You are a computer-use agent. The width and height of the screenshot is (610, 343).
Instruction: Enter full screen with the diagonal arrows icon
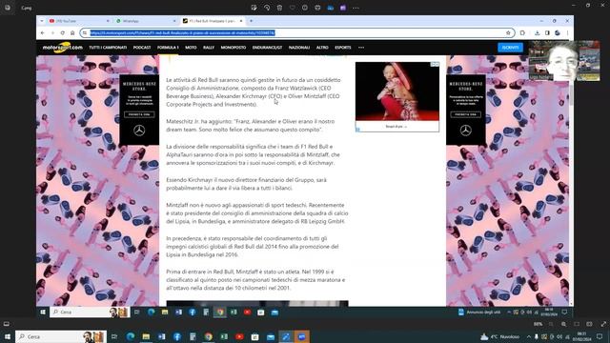603,324
